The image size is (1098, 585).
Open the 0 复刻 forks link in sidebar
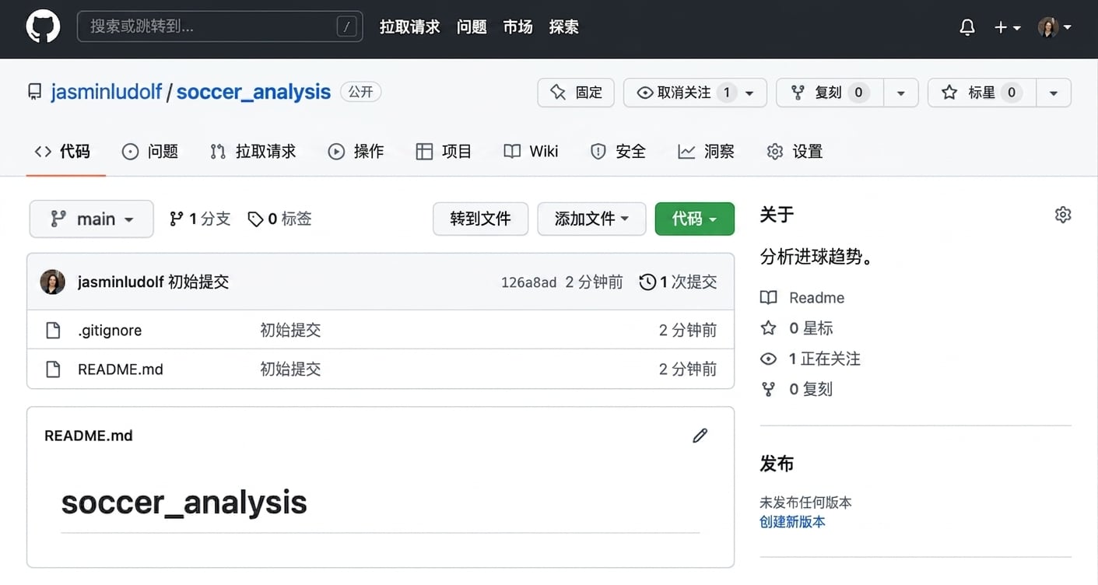pos(797,389)
